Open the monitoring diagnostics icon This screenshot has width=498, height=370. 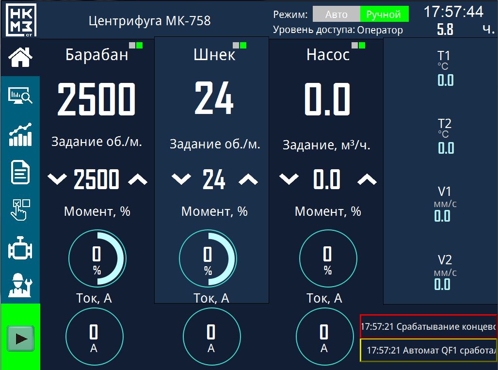point(20,96)
